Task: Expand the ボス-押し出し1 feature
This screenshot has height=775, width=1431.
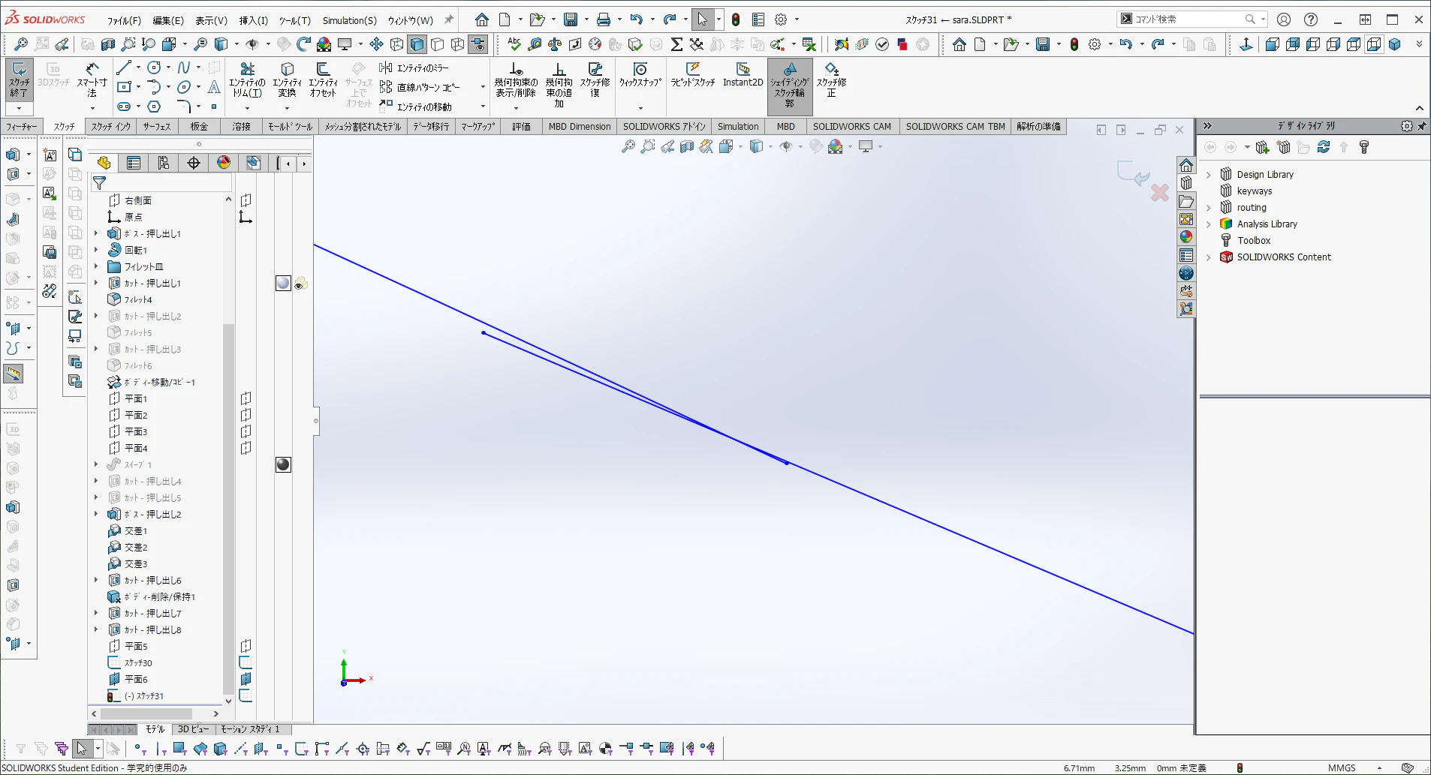Action: (x=96, y=233)
